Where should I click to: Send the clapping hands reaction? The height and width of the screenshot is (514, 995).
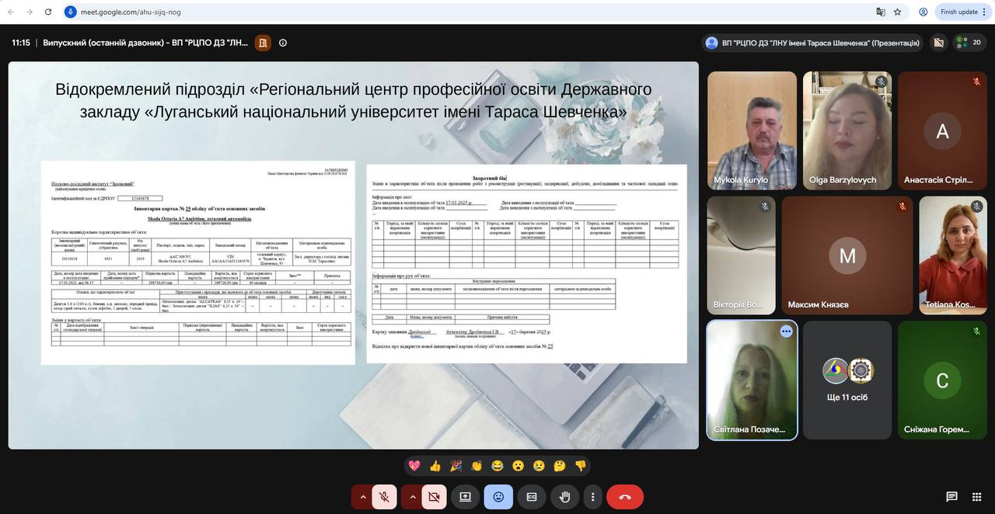pos(477,466)
